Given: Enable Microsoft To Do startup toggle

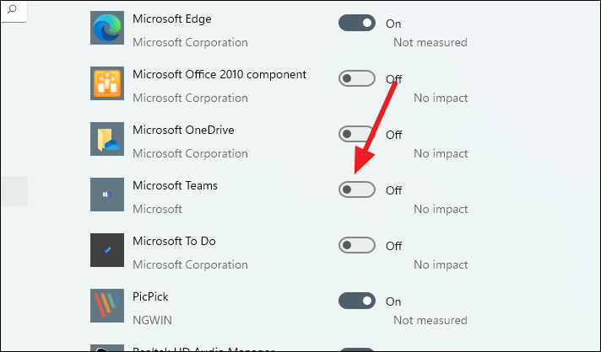Looking at the screenshot, I should [356, 245].
